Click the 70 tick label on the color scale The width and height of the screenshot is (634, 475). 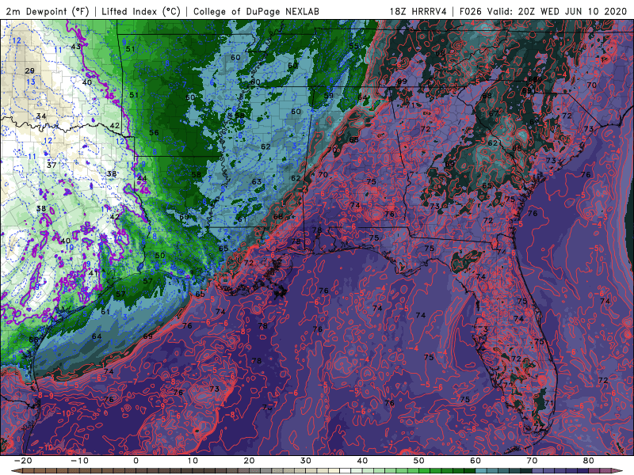tap(532, 461)
